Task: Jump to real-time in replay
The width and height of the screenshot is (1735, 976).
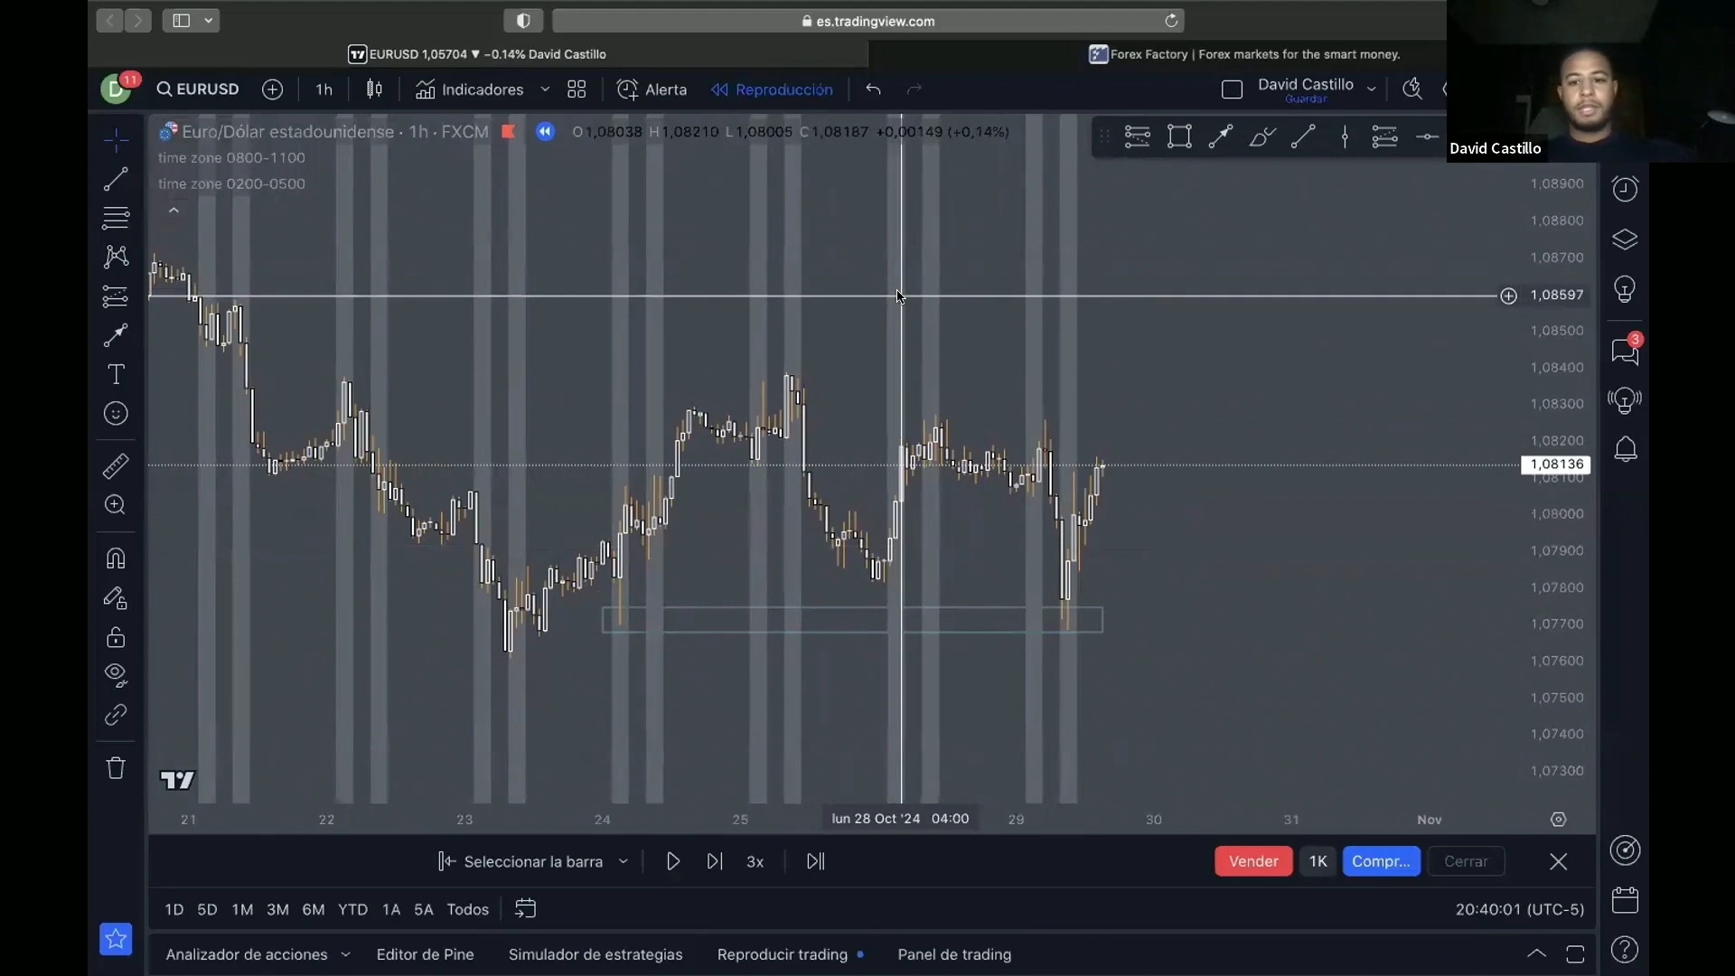Action: click(x=815, y=862)
